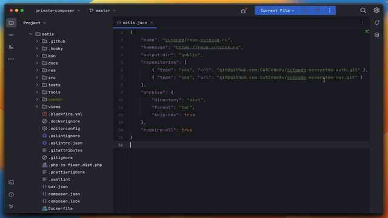The width and height of the screenshot is (388, 218).
Task: Select the .gitattributes file
Action: [x=65, y=150]
